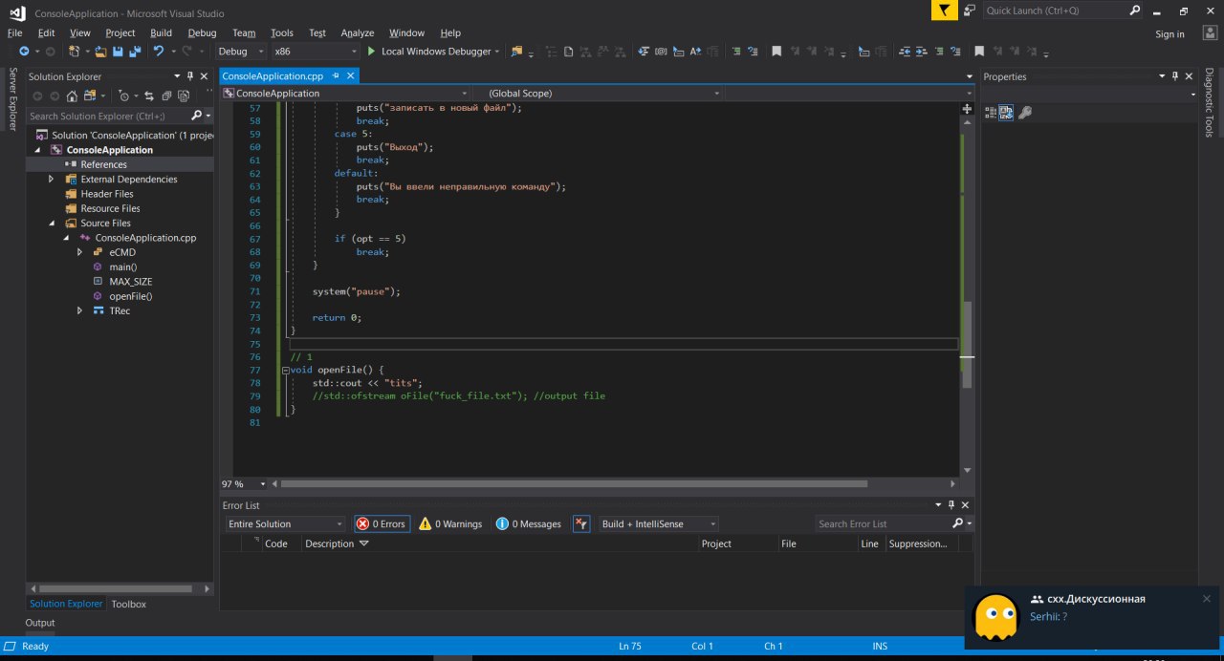Click the Sign in link

(x=1169, y=34)
